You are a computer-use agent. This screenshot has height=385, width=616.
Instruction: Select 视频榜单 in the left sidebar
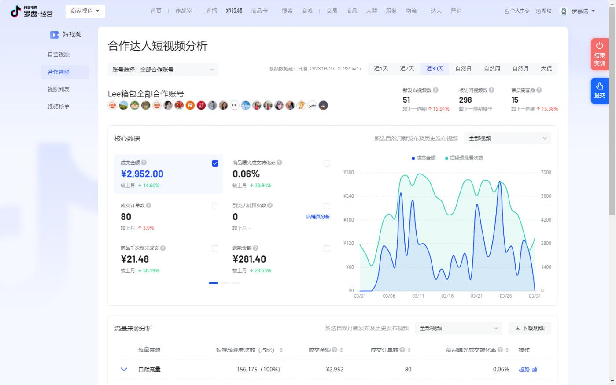59,107
